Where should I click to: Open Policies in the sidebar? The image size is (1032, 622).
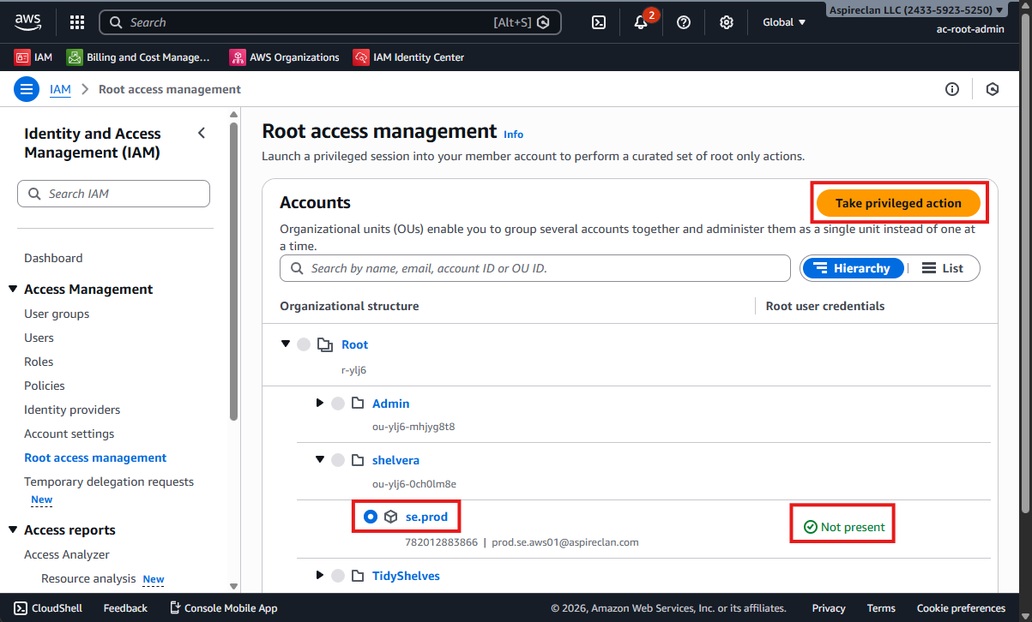(x=45, y=386)
